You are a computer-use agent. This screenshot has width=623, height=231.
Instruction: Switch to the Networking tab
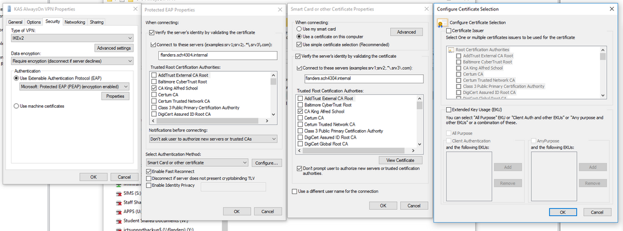pyautogui.click(x=75, y=22)
